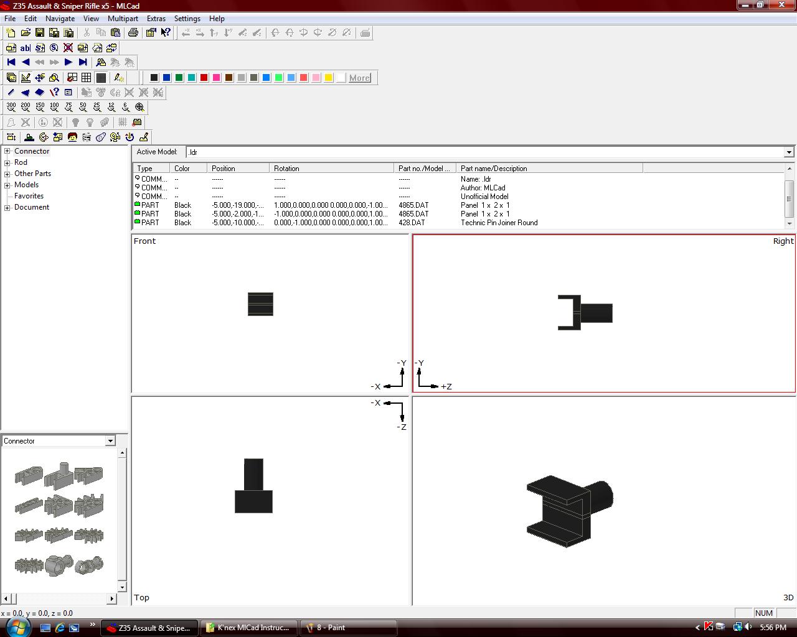Open the File menu

tap(10, 19)
